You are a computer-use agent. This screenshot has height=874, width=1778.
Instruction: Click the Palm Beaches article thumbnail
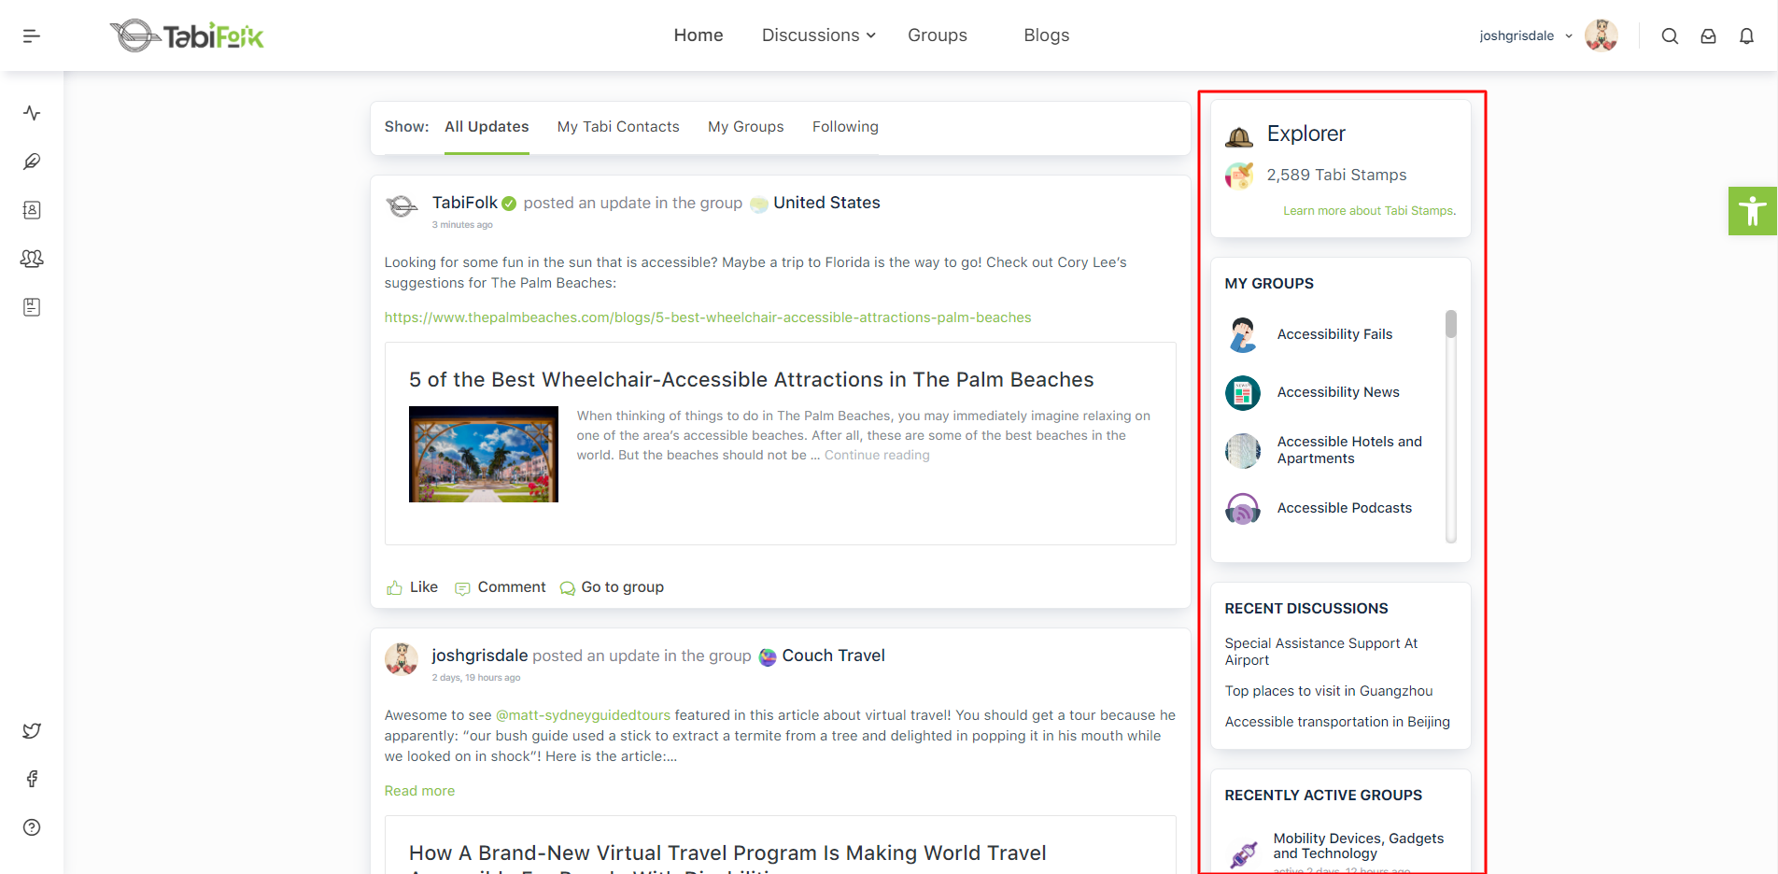[484, 454]
